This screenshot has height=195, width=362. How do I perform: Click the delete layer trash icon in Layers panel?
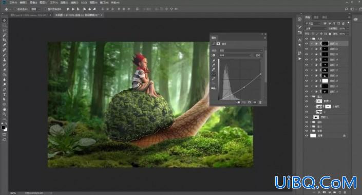345,192
